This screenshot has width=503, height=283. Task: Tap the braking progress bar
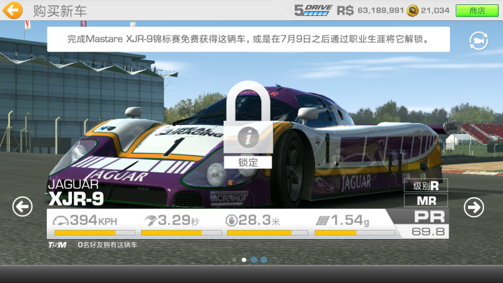[268, 233]
